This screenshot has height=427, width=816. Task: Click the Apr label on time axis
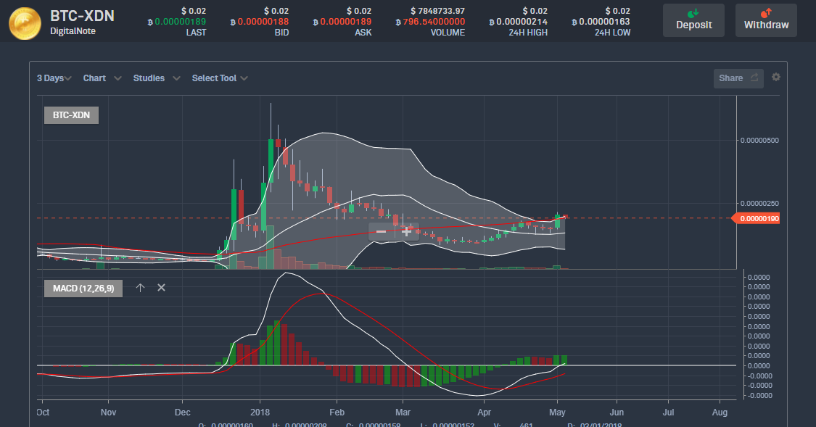click(x=484, y=412)
